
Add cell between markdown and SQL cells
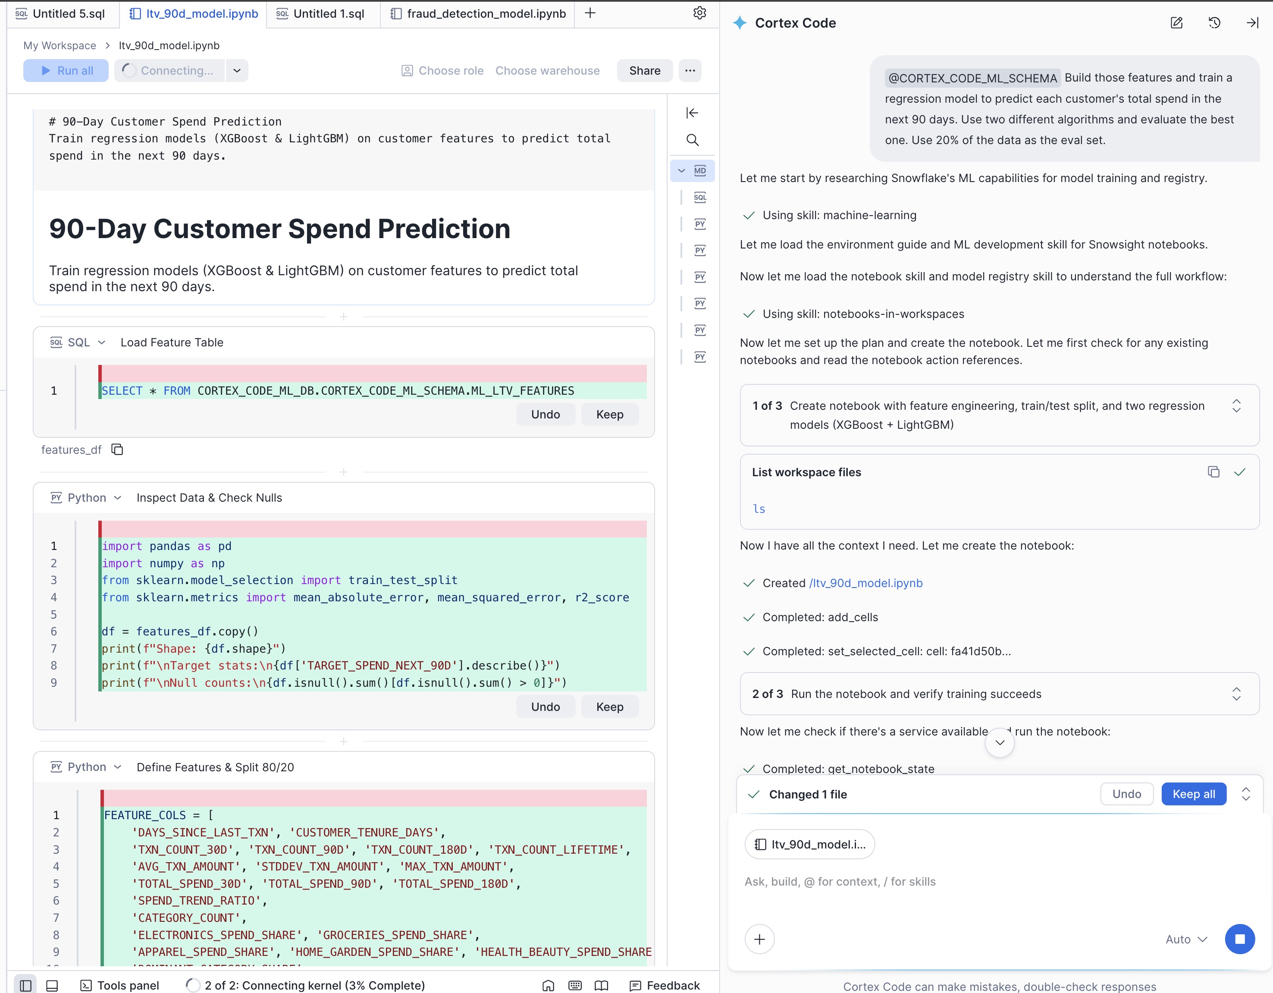[343, 317]
